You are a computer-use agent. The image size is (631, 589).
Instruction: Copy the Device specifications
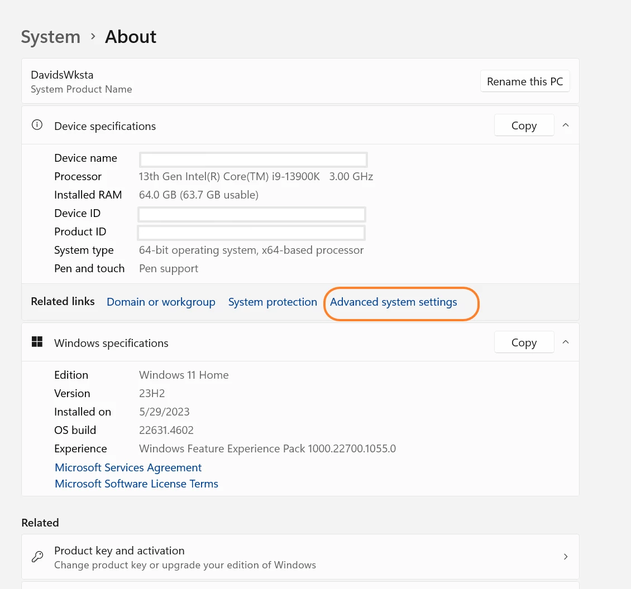(x=524, y=125)
